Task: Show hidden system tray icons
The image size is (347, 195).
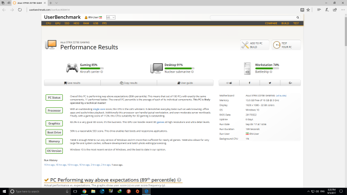Action: click(x=309, y=191)
